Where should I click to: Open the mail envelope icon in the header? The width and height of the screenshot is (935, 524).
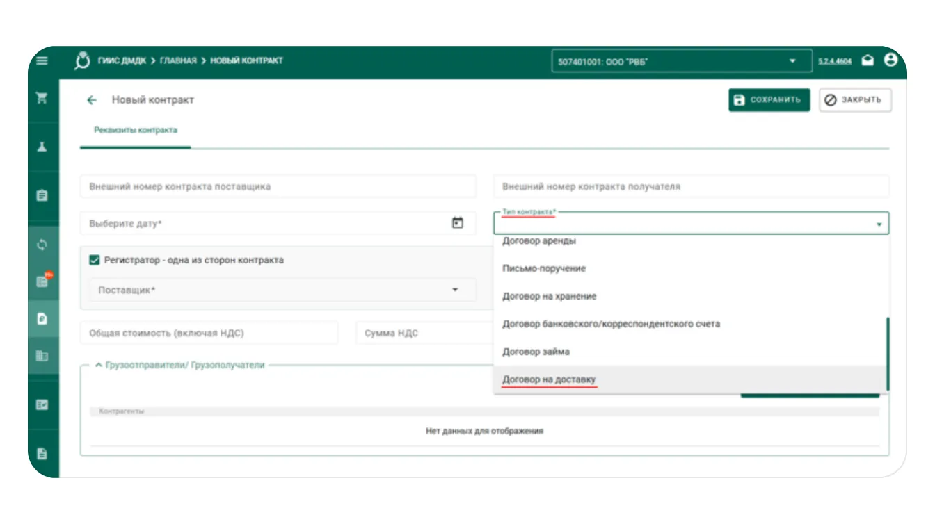868,60
